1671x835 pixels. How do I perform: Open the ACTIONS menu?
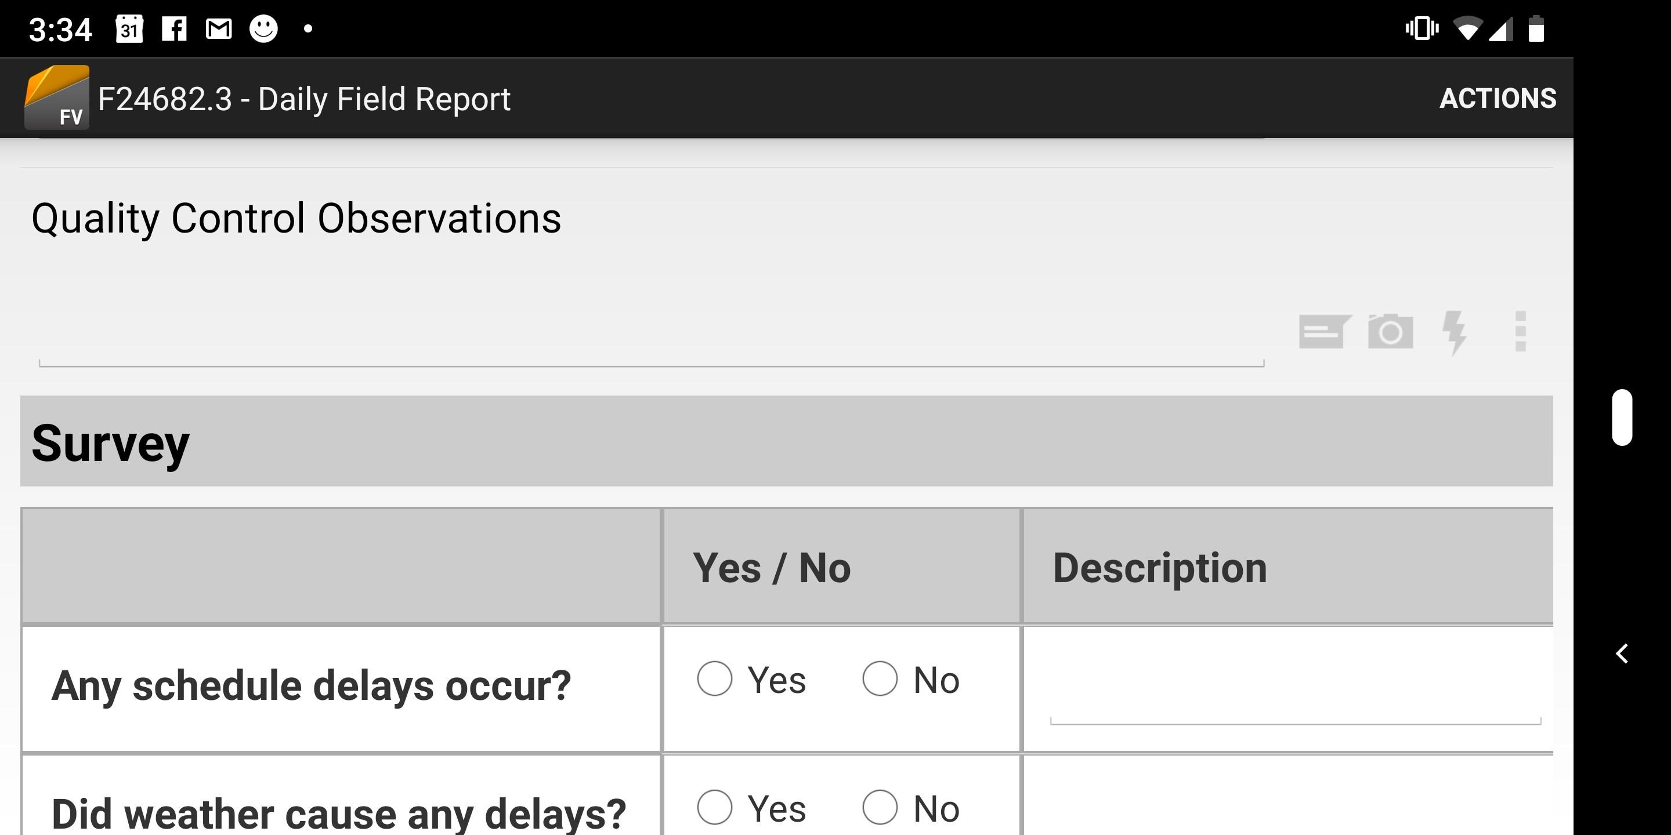pyautogui.click(x=1497, y=99)
